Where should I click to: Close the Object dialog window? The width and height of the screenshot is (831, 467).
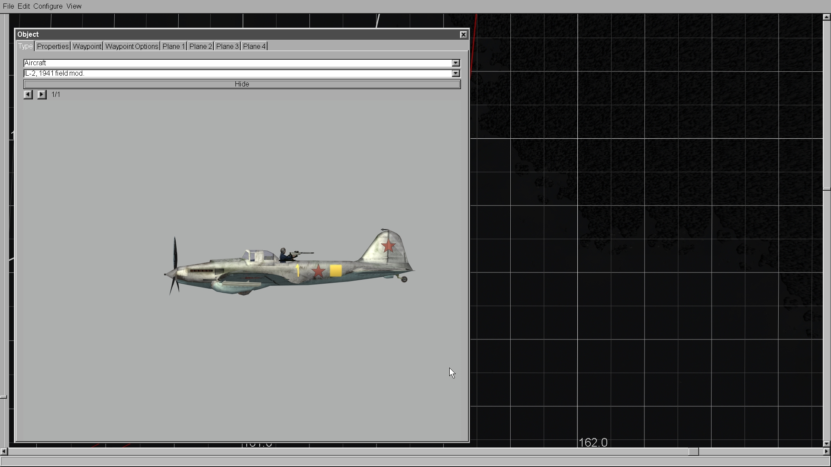(463, 35)
